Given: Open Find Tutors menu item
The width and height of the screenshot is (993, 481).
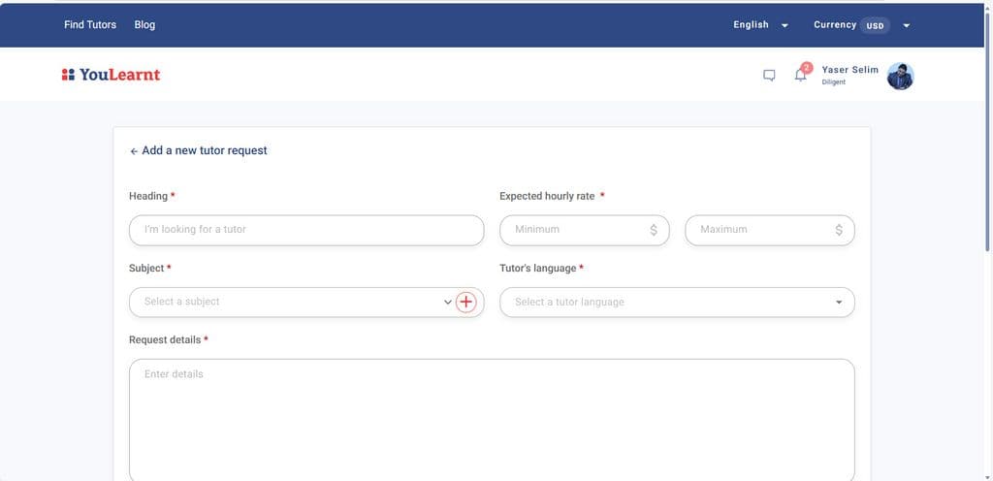Looking at the screenshot, I should pyautogui.click(x=90, y=24).
